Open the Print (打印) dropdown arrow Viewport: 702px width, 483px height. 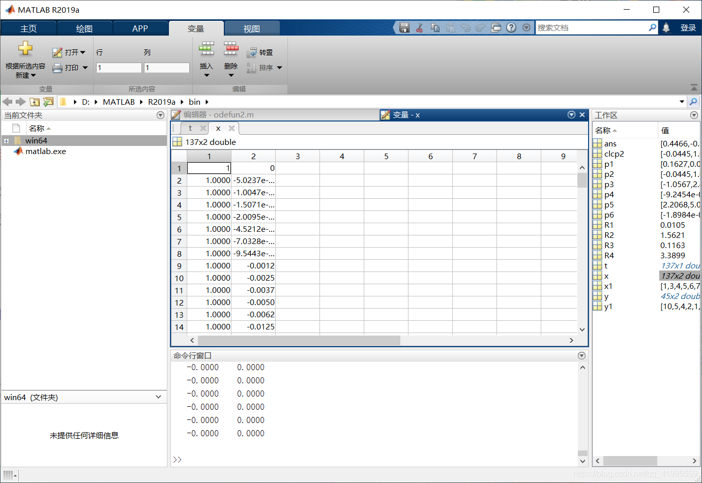point(85,68)
